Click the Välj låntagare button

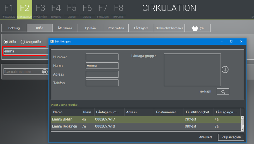tap(231, 137)
